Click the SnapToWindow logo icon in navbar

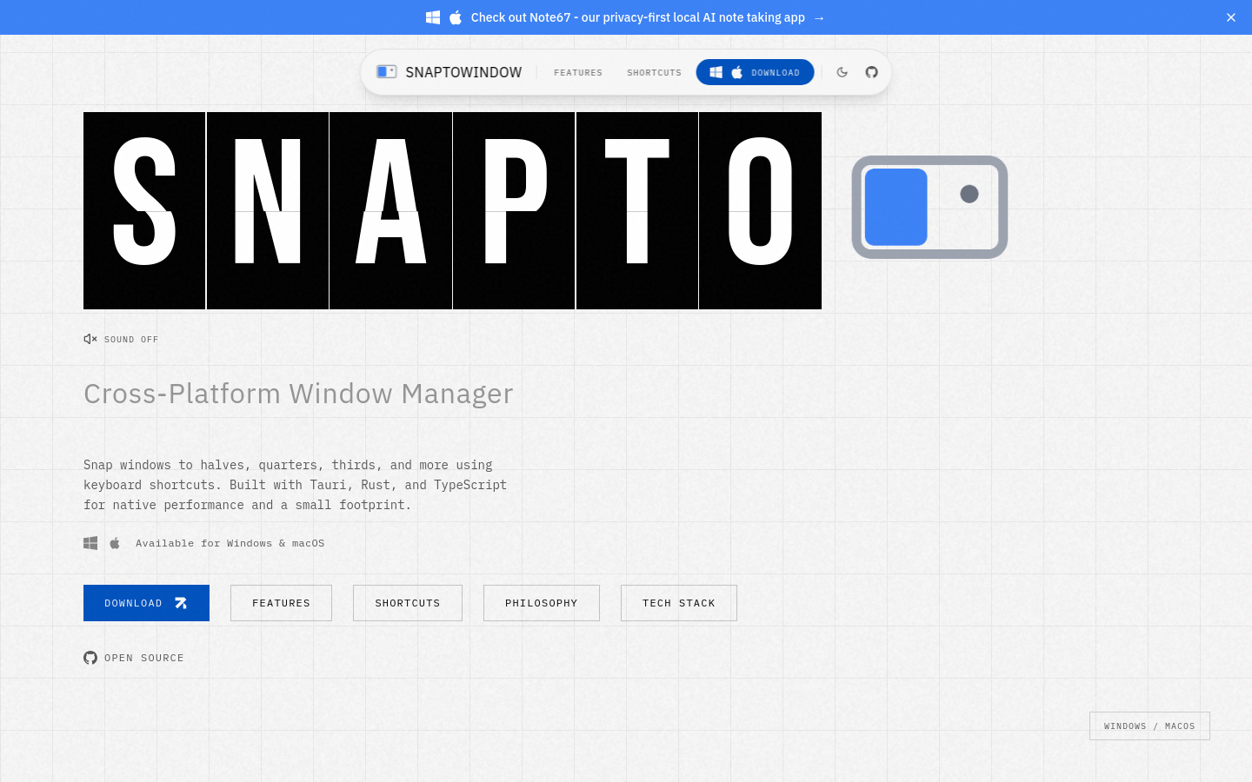(387, 72)
